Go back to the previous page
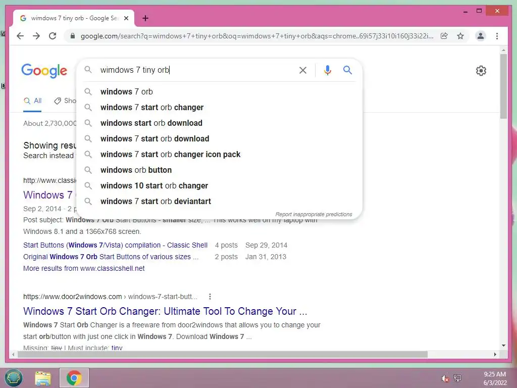This screenshot has height=388, width=517. (20, 36)
